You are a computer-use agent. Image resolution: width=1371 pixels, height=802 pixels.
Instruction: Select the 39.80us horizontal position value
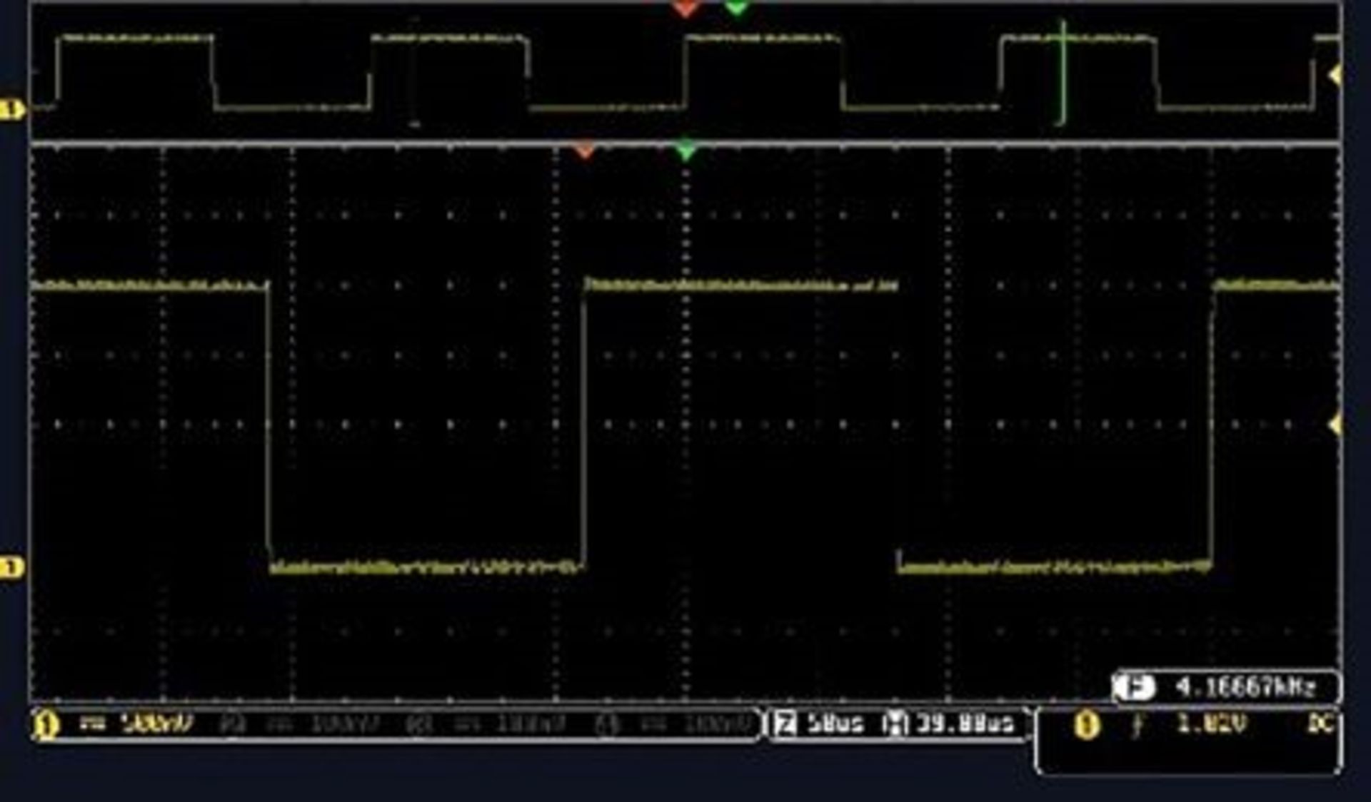click(965, 725)
